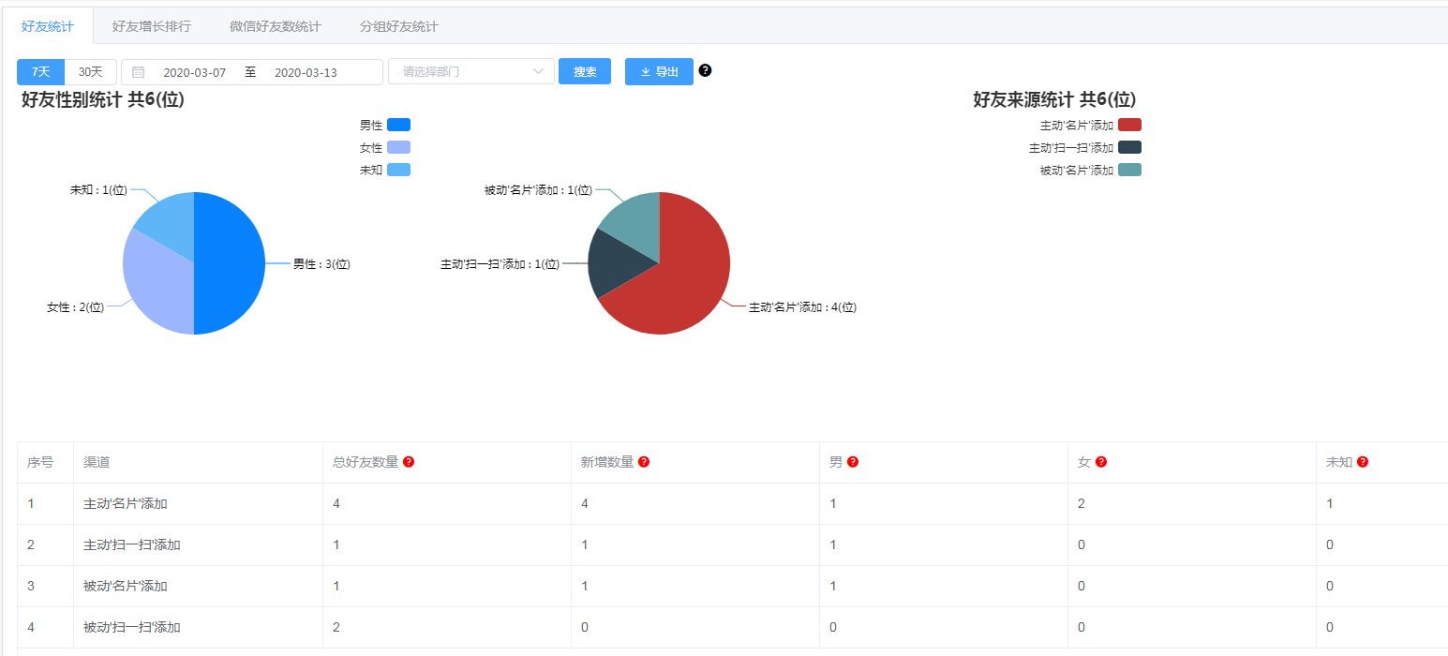Click the help icon next to the 女 column
This screenshot has height=656, width=1448.
point(1099,461)
